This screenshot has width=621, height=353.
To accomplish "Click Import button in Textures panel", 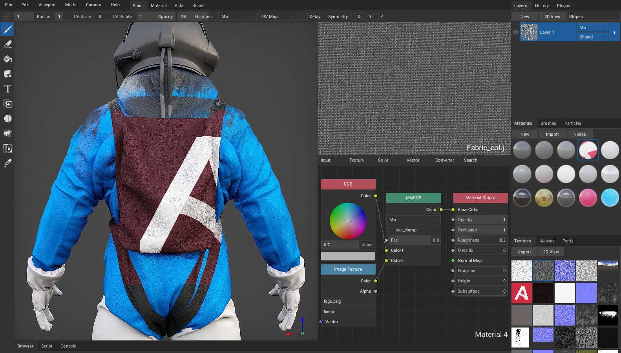I will (x=524, y=252).
